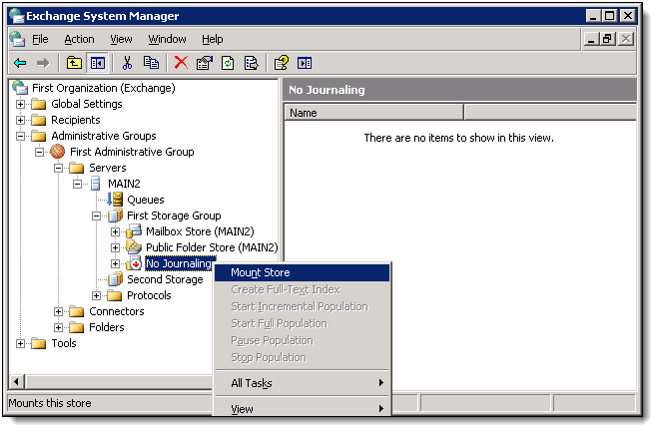Image resolution: width=660 pixels, height=434 pixels.
Task: Click the First Organization (Exchange) root icon
Action: point(20,88)
